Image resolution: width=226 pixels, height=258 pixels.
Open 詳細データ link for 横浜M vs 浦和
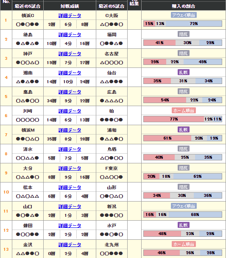tap(70, 130)
